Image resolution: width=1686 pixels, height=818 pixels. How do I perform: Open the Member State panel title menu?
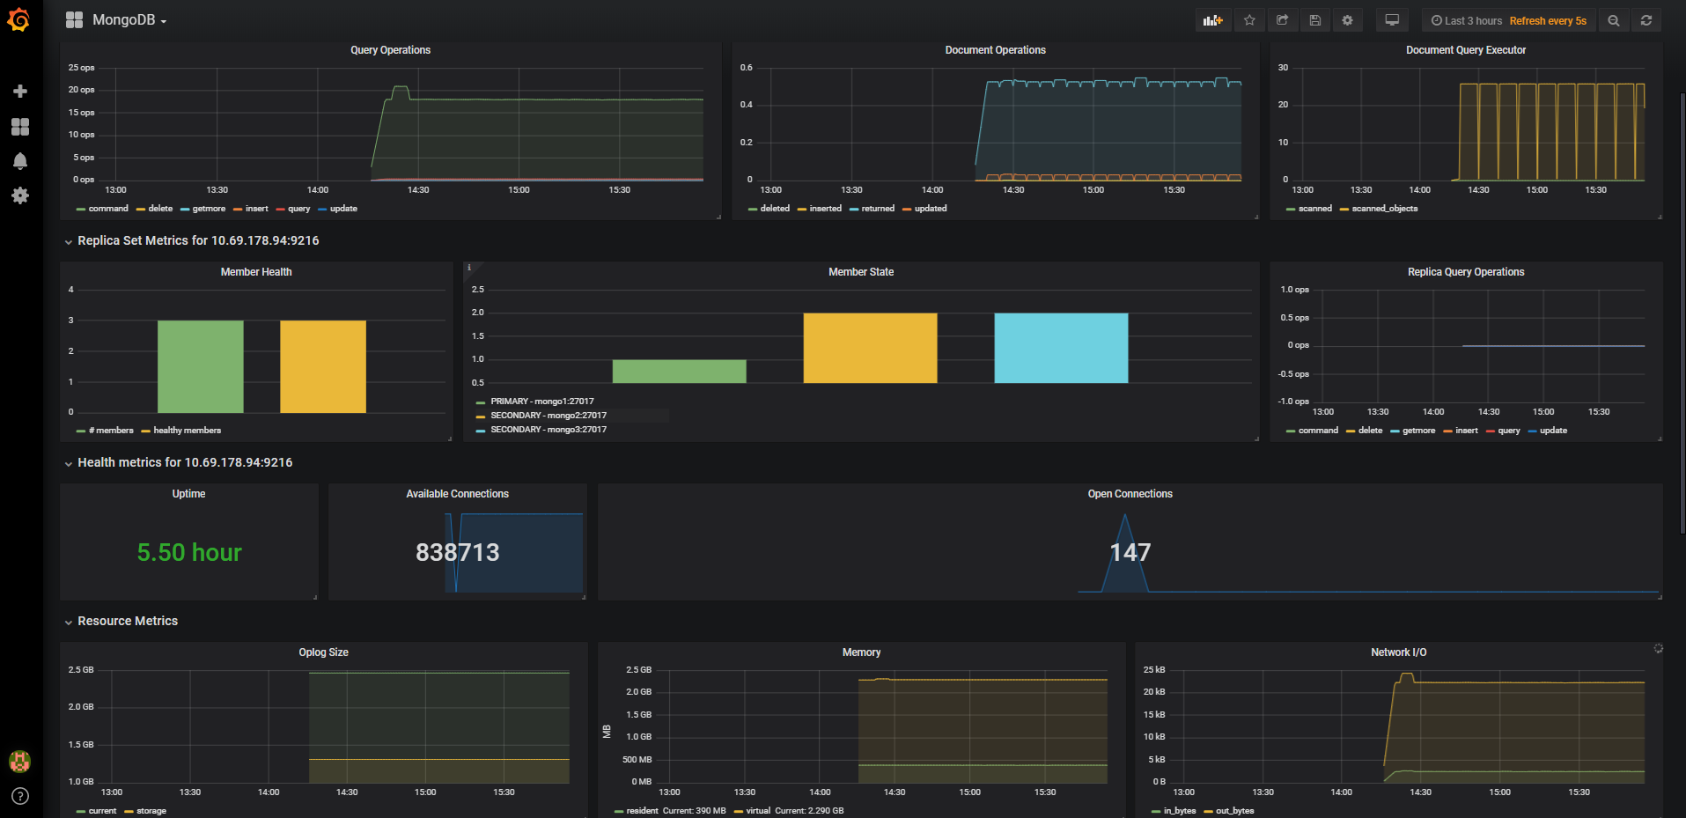coord(861,272)
